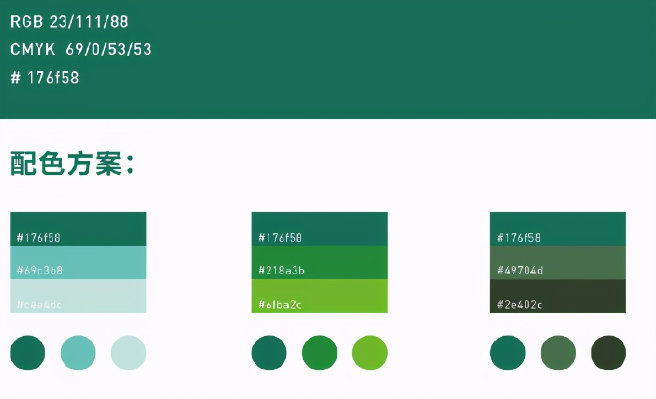This screenshot has height=399, width=656.
Task: Click the # 176f58 hex code in the header
Action: tap(45, 78)
